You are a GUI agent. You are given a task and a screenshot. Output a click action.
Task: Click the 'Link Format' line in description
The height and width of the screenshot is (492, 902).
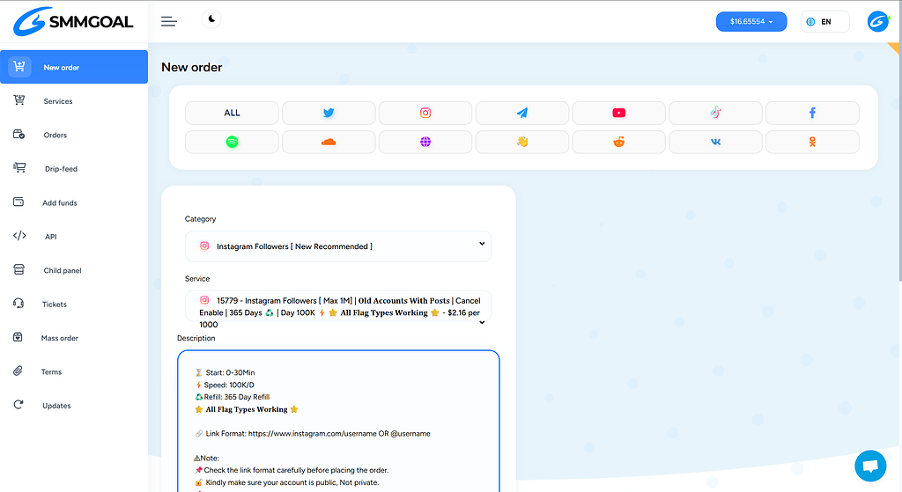click(x=313, y=433)
